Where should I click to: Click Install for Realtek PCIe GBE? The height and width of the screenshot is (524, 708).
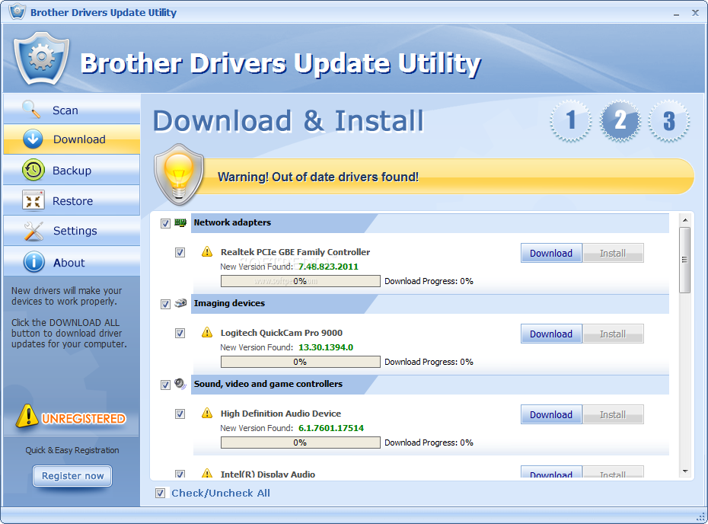(x=613, y=253)
